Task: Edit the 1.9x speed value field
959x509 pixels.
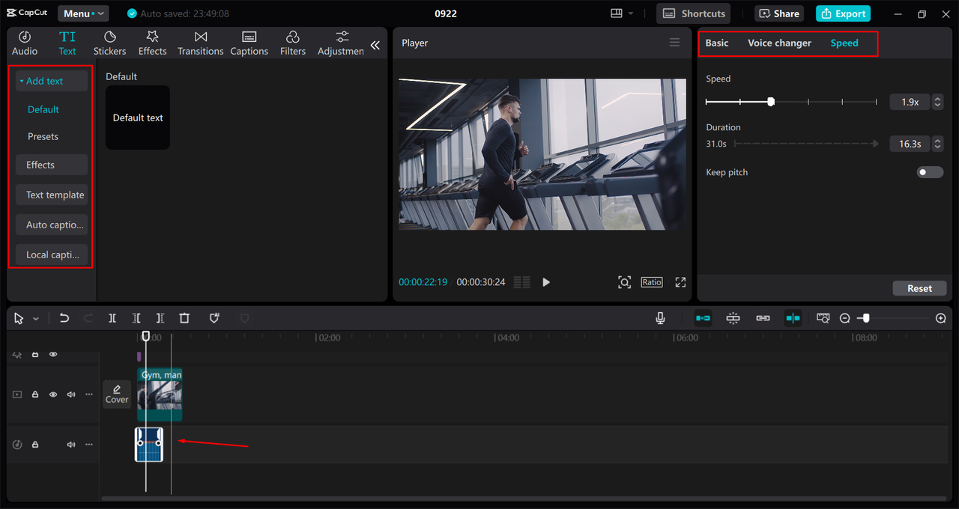Action: [x=910, y=102]
